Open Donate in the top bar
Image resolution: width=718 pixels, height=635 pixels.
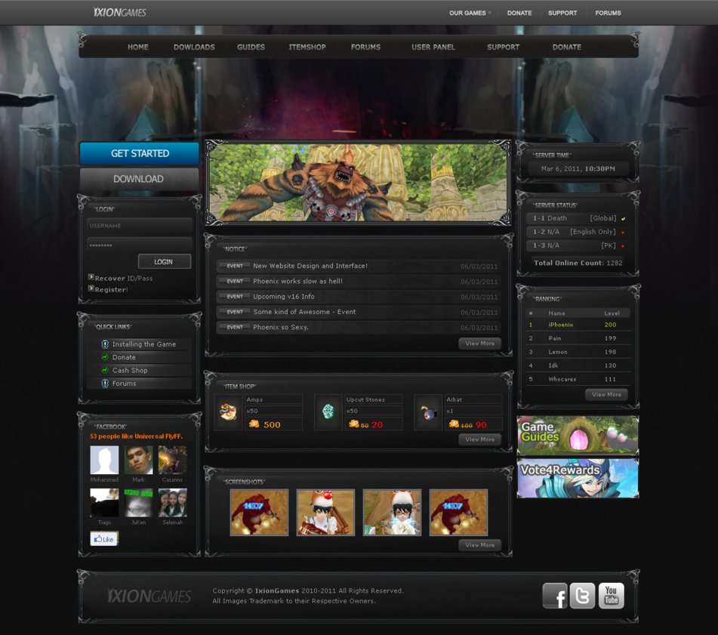click(519, 13)
